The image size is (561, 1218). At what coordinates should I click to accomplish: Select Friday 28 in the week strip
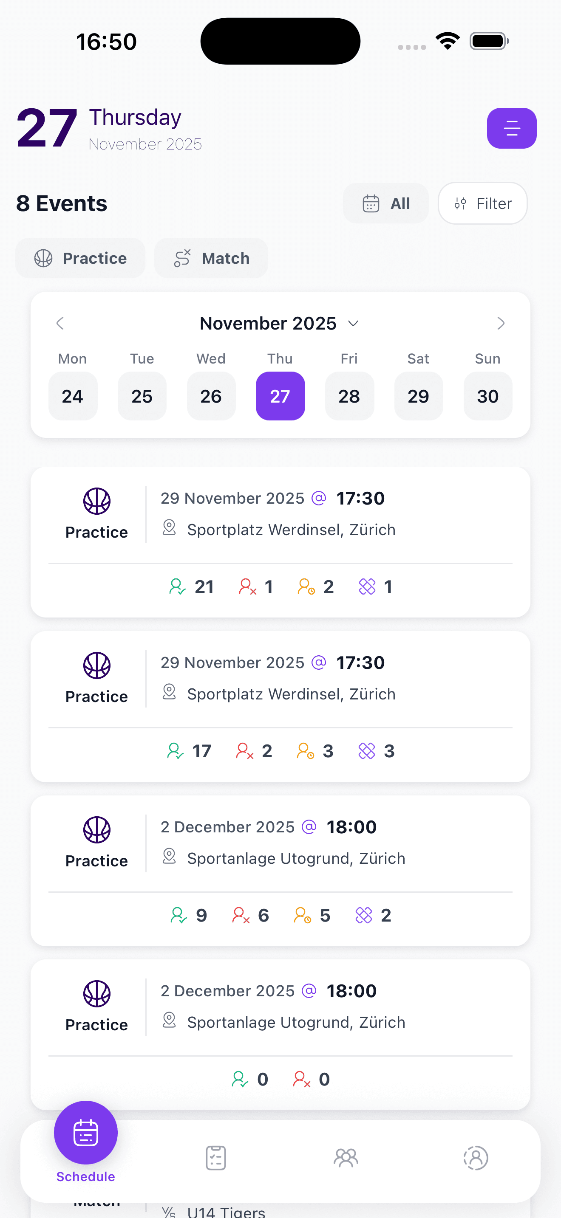pyautogui.click(x=349, y=396)
